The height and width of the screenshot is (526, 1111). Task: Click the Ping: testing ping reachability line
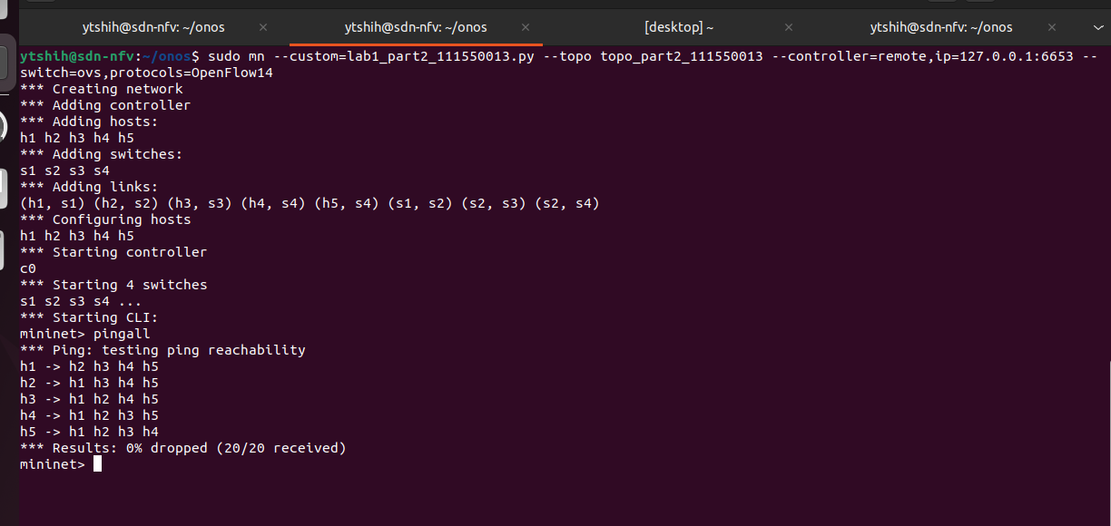162,350
